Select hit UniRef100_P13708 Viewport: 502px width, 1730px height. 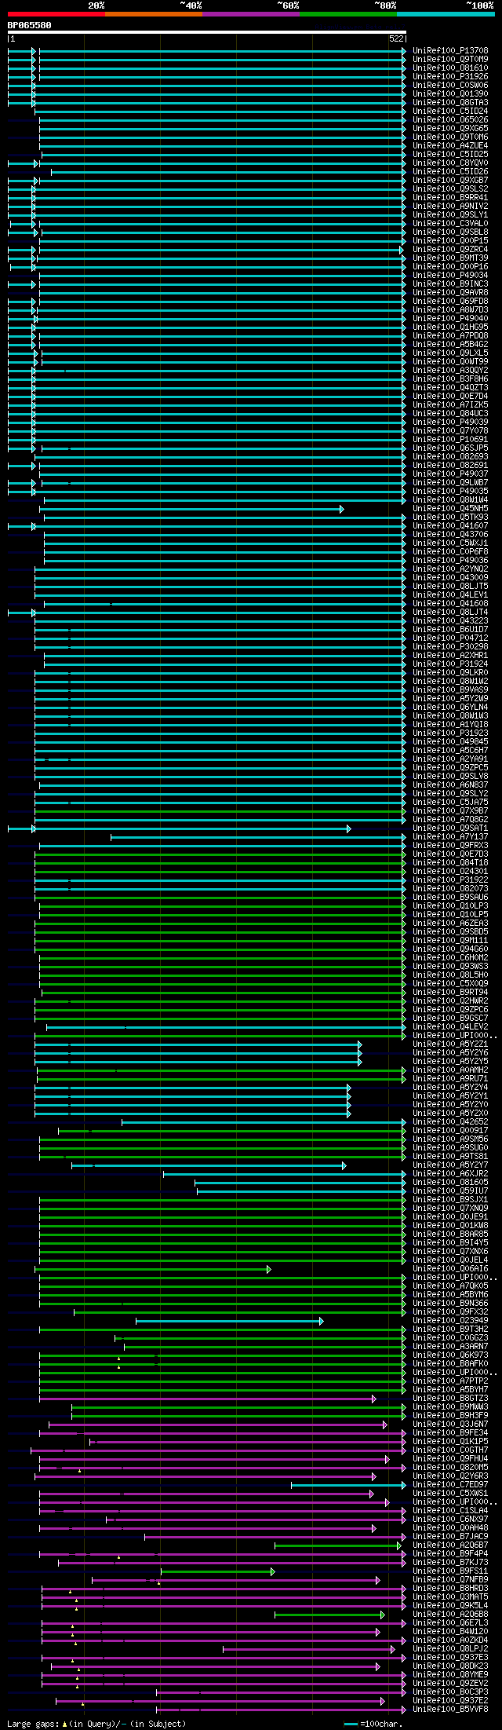(450, 51)
